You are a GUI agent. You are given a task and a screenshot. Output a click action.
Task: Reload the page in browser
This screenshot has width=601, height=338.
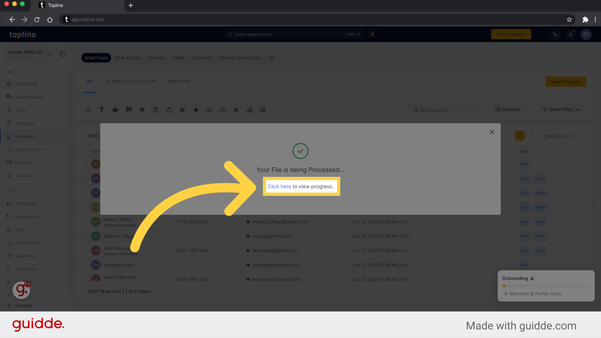pyautogui.click(x=37, y=19)
